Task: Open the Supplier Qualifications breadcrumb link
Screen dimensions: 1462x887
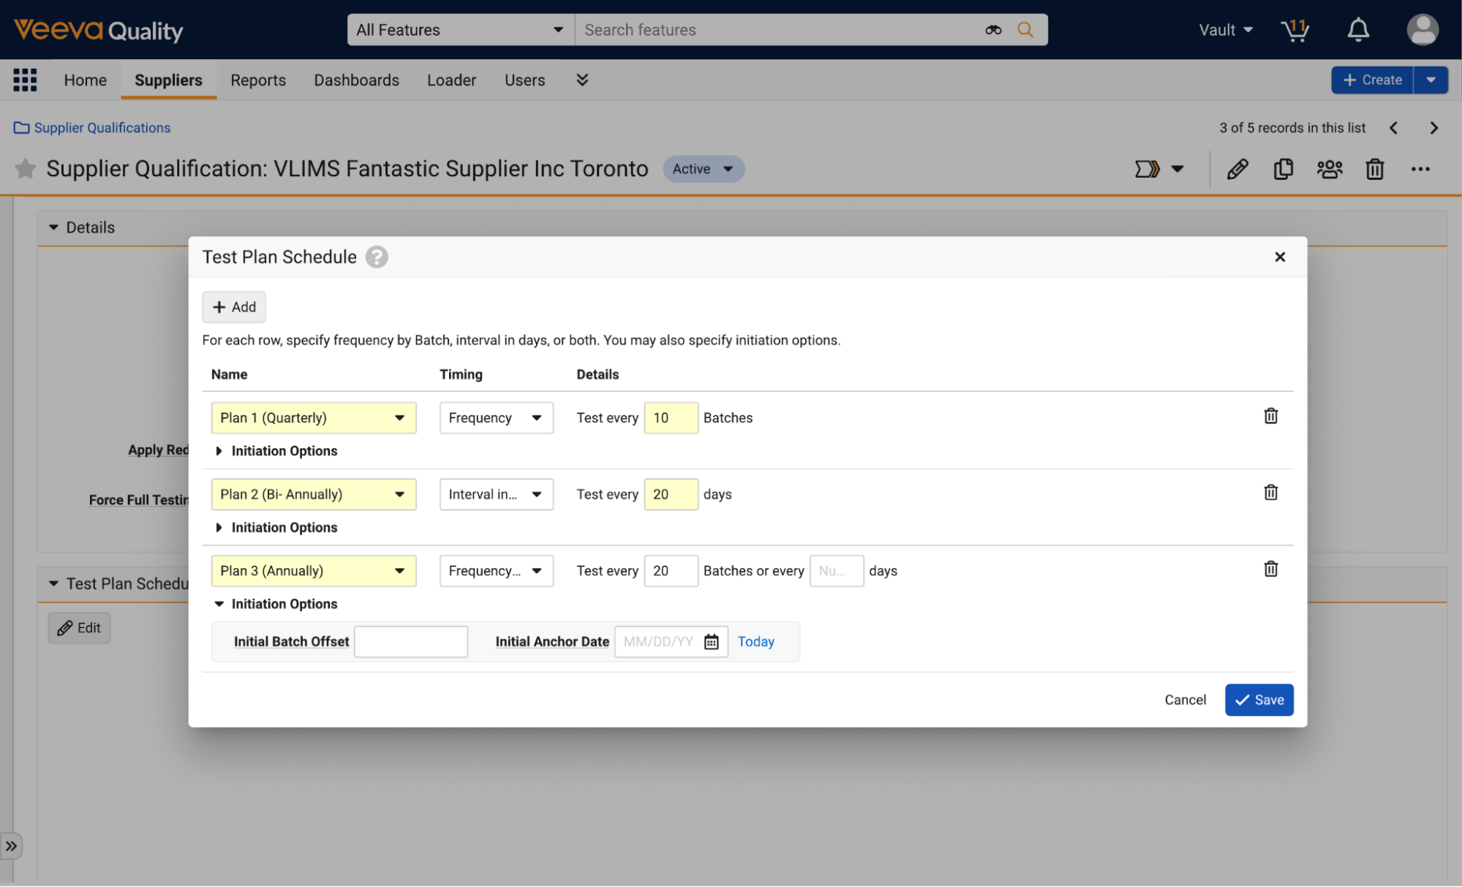Action: click(x=102, y=128)
